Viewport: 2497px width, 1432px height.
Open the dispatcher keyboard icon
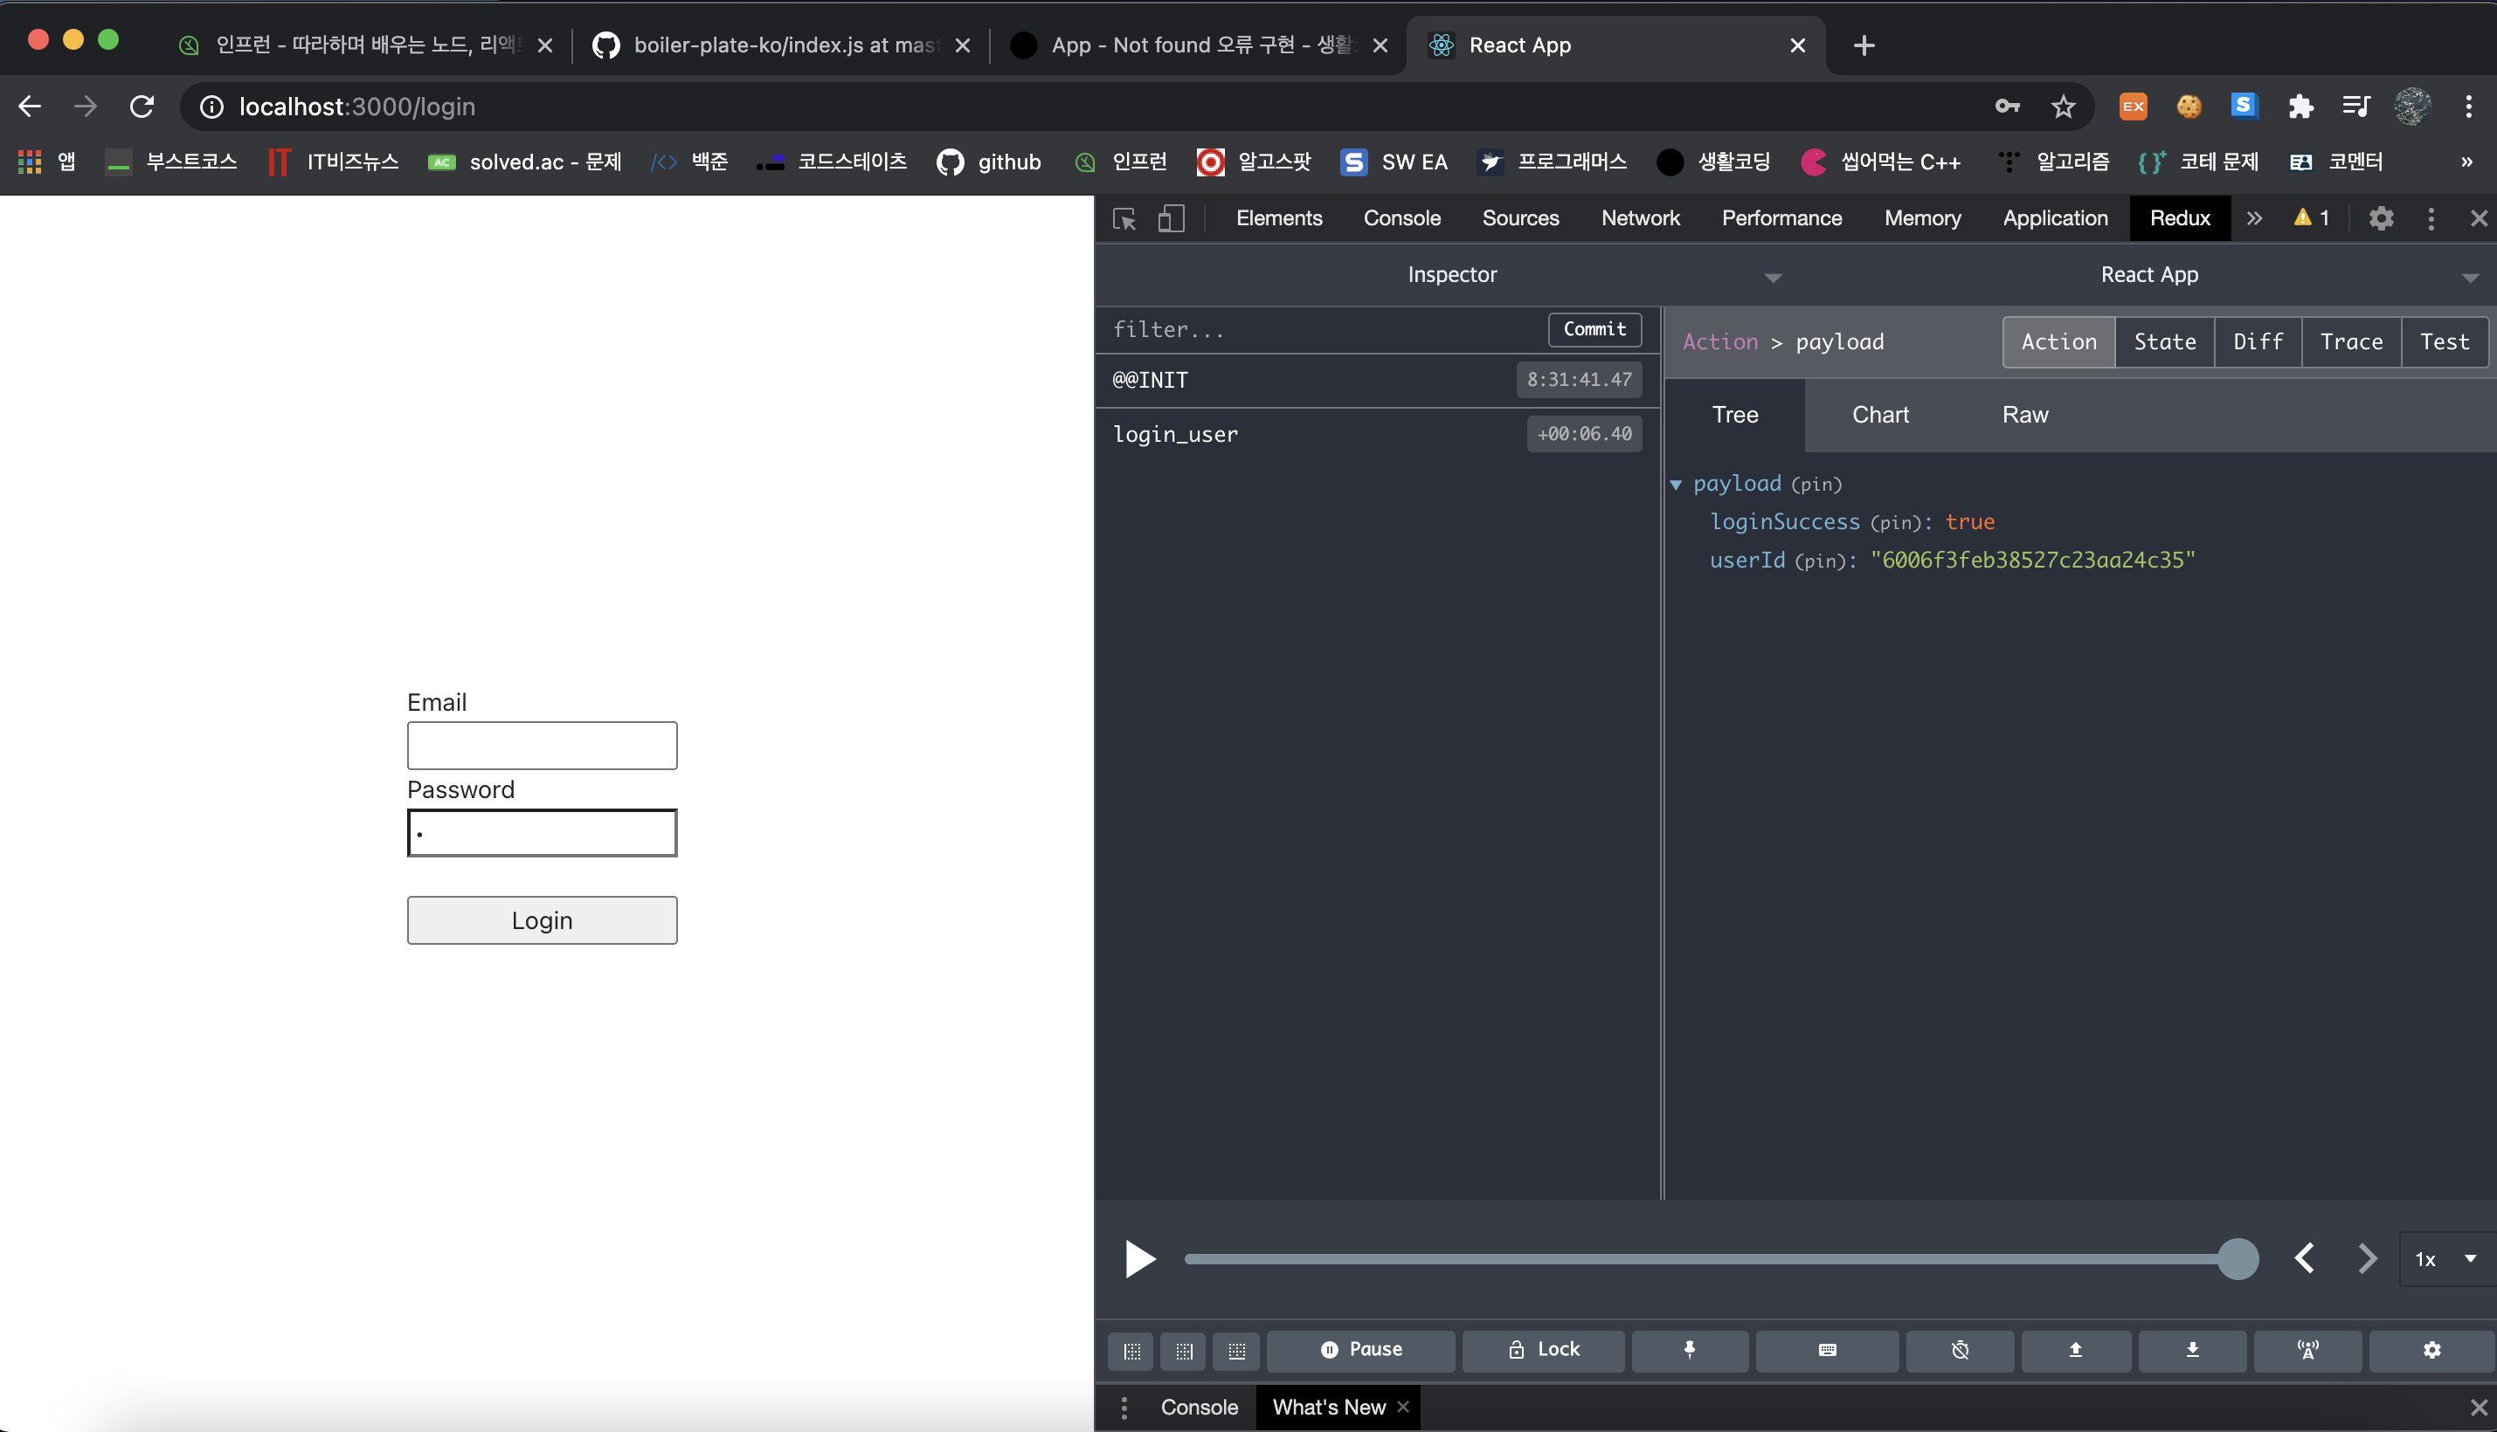[1827, 1349]
